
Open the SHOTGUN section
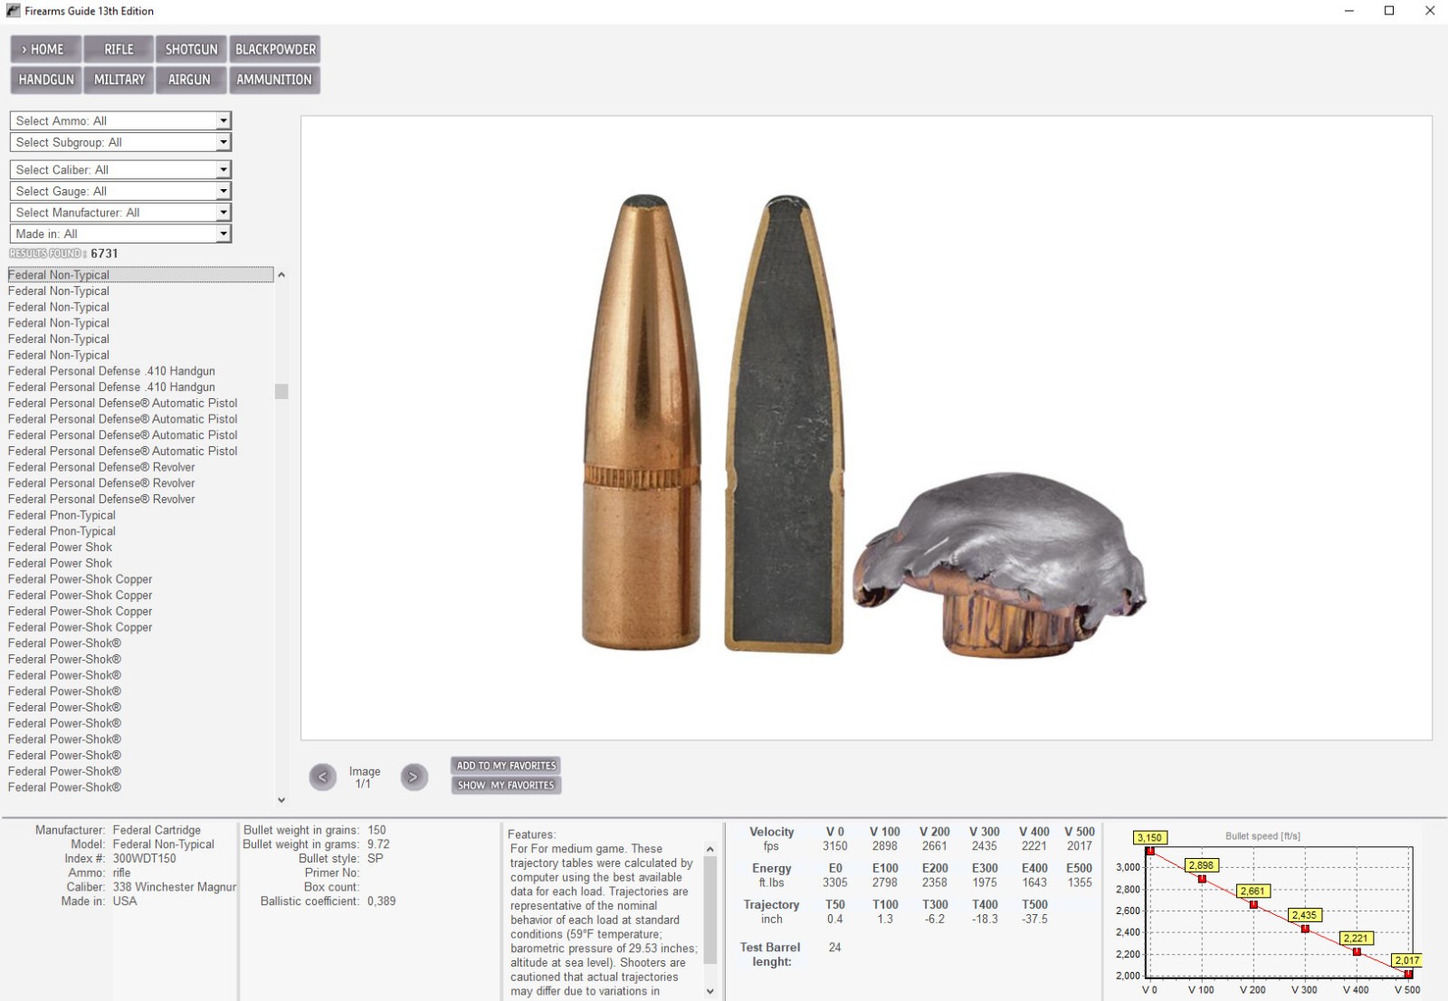191,49
